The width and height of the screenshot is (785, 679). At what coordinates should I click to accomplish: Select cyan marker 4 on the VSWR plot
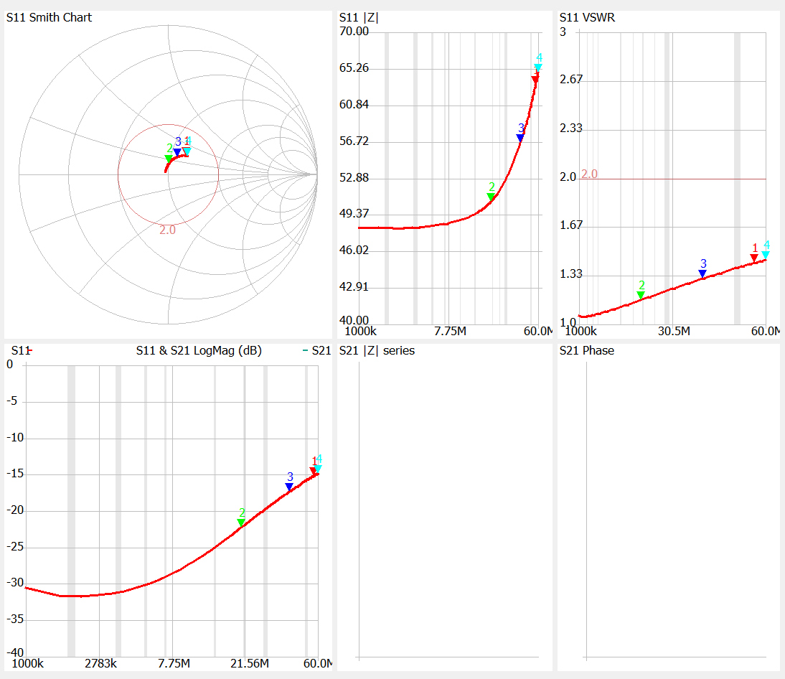coord(766,255)
